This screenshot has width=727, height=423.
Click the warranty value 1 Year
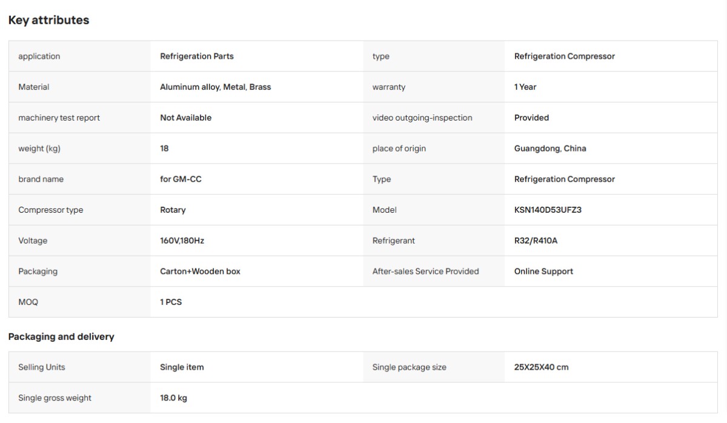pyautogui.click(x=525, y=87)
